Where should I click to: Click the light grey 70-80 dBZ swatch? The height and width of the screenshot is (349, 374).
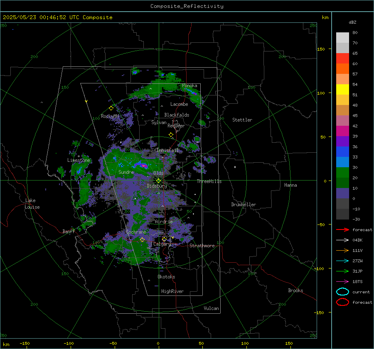(x=342, y=38)
